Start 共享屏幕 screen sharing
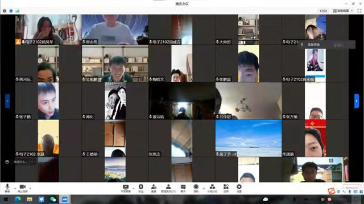The height and width of the screenshot is (204, 364). coord(126,188)
